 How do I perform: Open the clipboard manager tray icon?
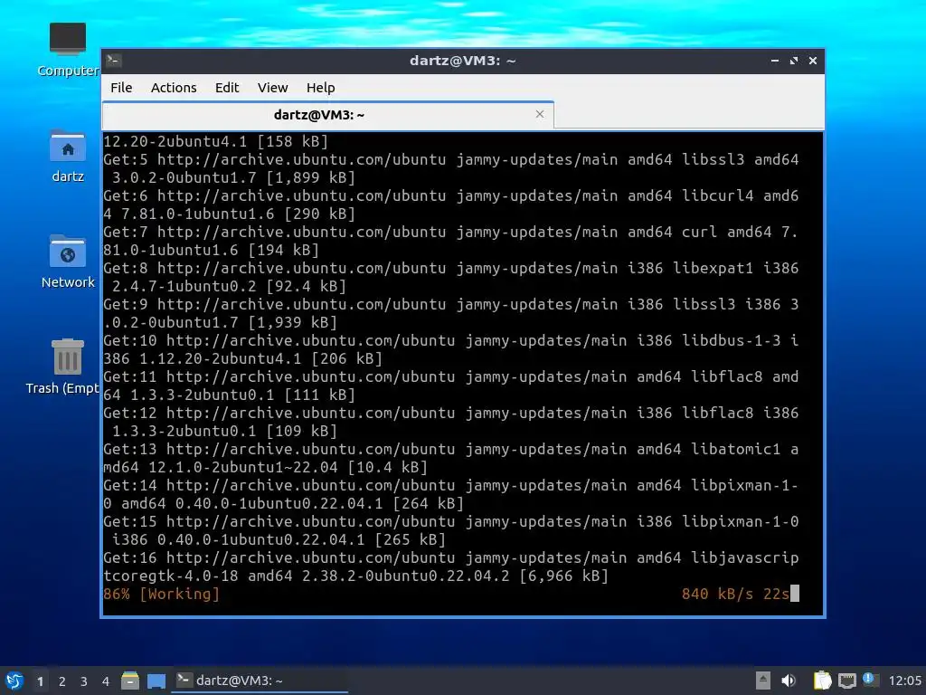pos(822,681)
